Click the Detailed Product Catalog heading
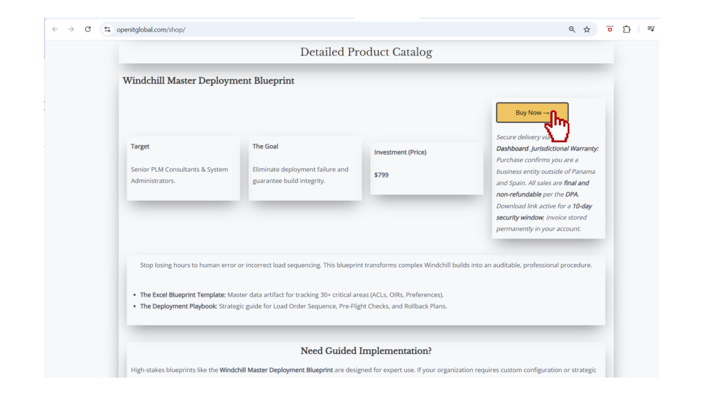This screenshot has width=704, height=396. [366, 52]
